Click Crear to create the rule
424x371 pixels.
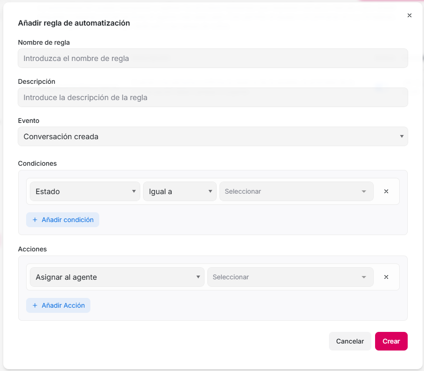click(391, 341)
